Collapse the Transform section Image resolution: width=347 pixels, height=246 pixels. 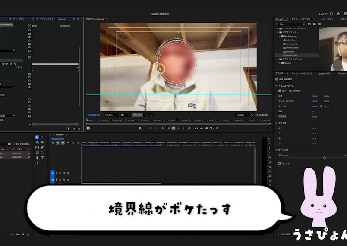click(x=277, y=86)
